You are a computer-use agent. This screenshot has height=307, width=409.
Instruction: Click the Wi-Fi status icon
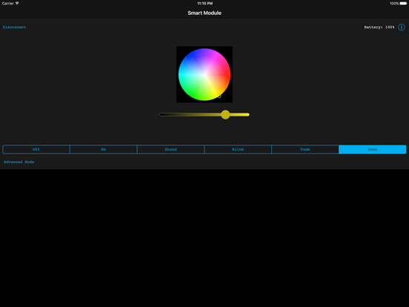pos(17,4)
